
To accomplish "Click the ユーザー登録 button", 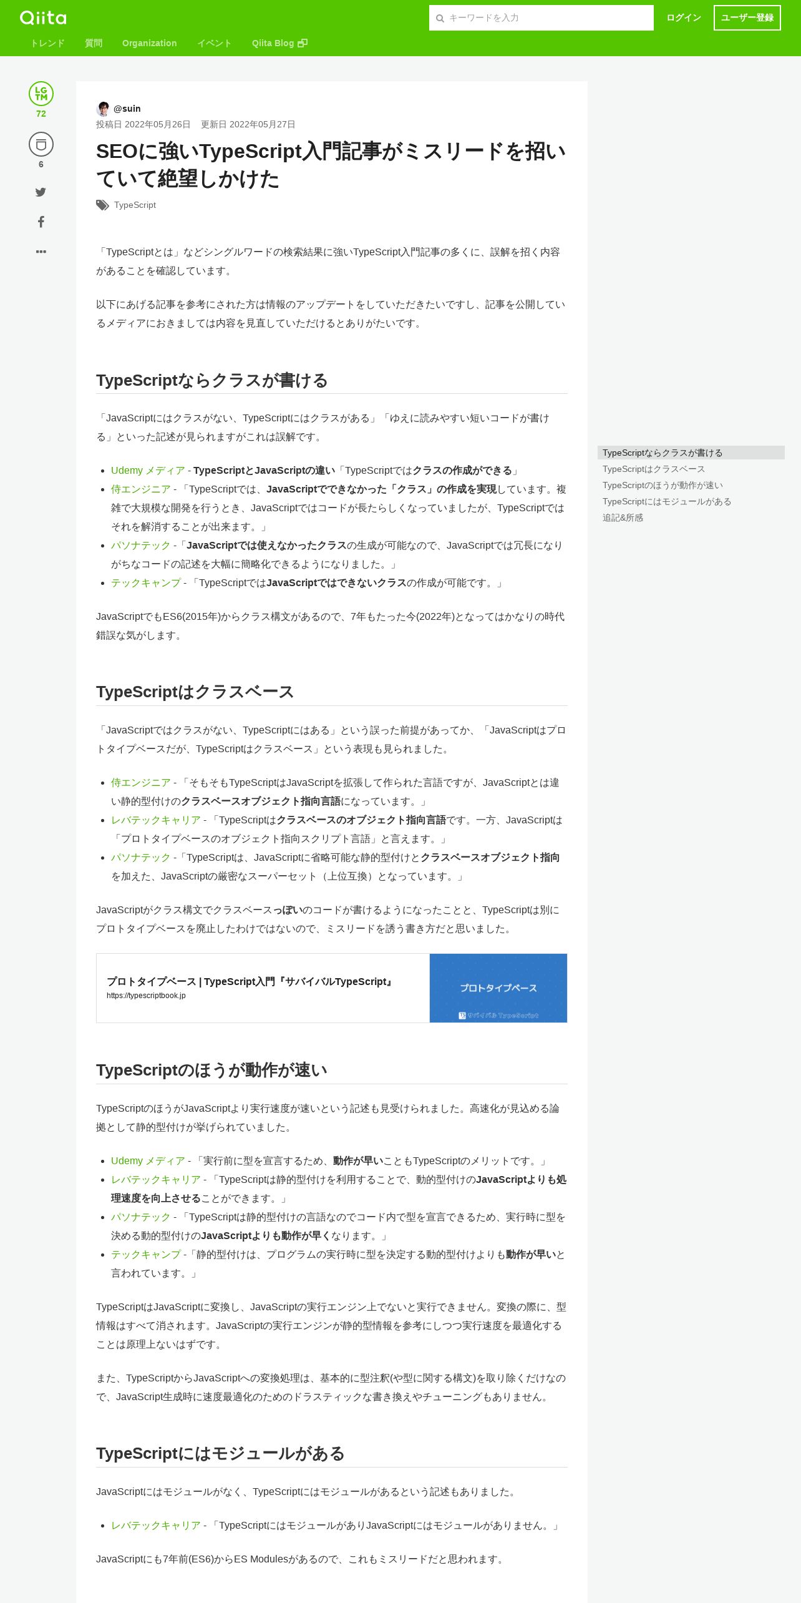I will click(x=747, y=17).
